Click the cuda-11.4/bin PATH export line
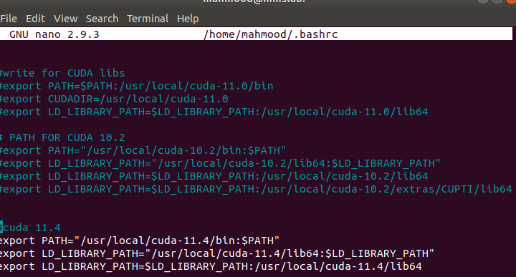The height and width of the screenshot is (277, 516). pyautogui.click(x=140, y=240)
